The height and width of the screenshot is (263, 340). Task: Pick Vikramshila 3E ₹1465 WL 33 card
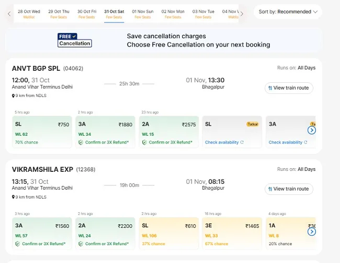(x=232, y=234)
